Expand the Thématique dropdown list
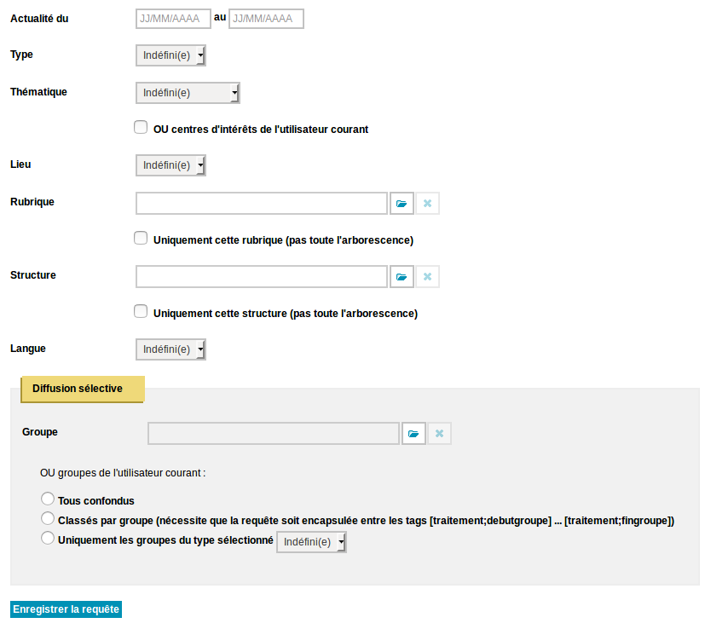 click(188, 93)
